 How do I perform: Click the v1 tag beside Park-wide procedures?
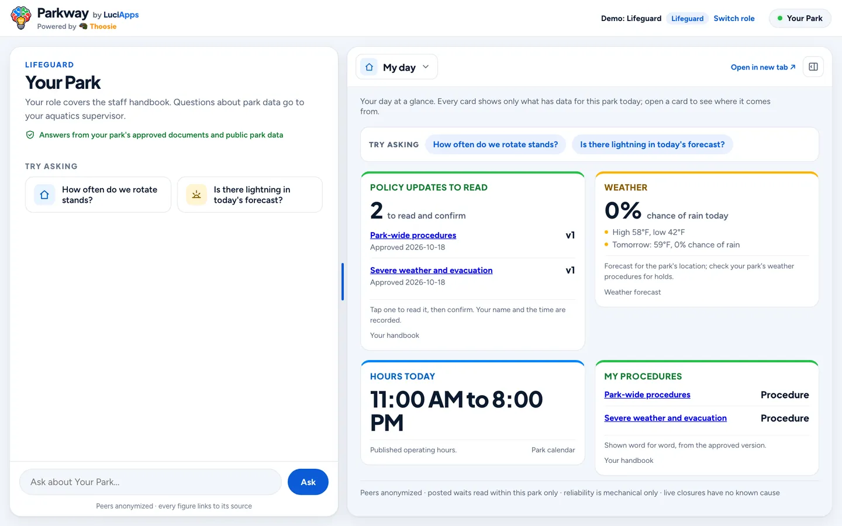point(570,235)
